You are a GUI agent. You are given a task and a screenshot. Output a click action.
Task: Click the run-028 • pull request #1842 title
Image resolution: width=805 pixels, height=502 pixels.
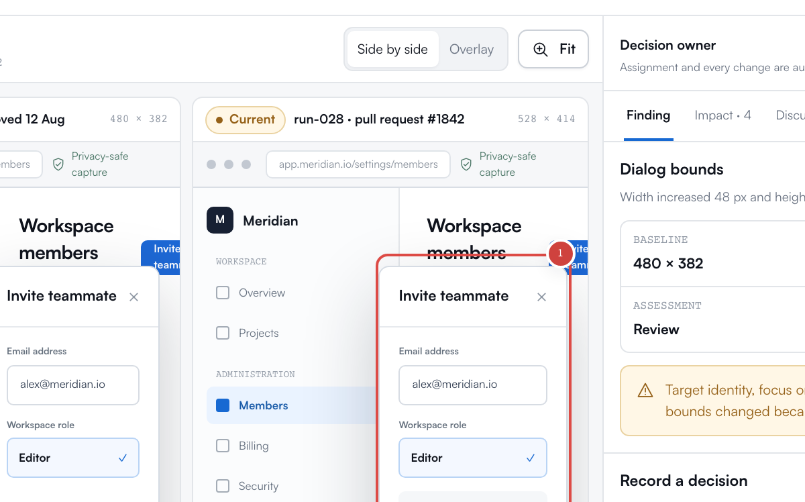tap(379, 119)
